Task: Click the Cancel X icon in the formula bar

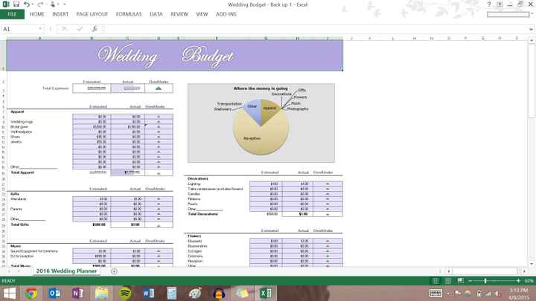Action: coord(64,29)
